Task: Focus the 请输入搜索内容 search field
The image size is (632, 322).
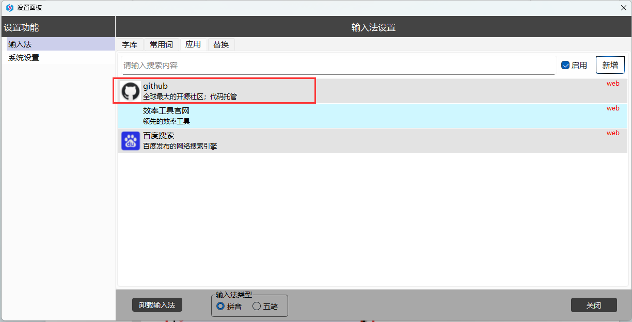Action: (x=338, y=66)
